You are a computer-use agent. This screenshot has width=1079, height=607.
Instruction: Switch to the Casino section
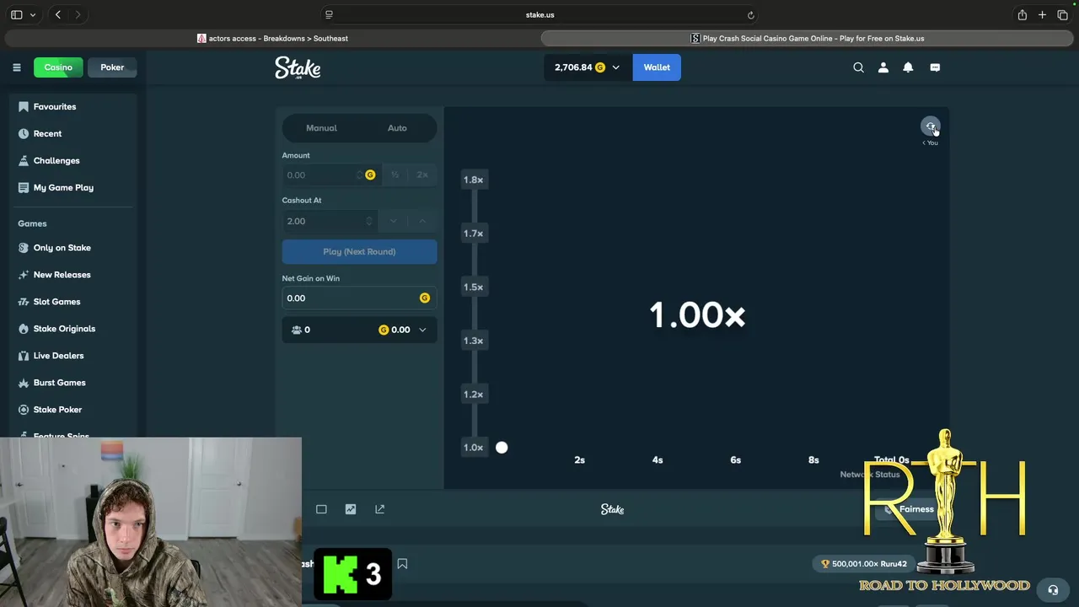58,67
